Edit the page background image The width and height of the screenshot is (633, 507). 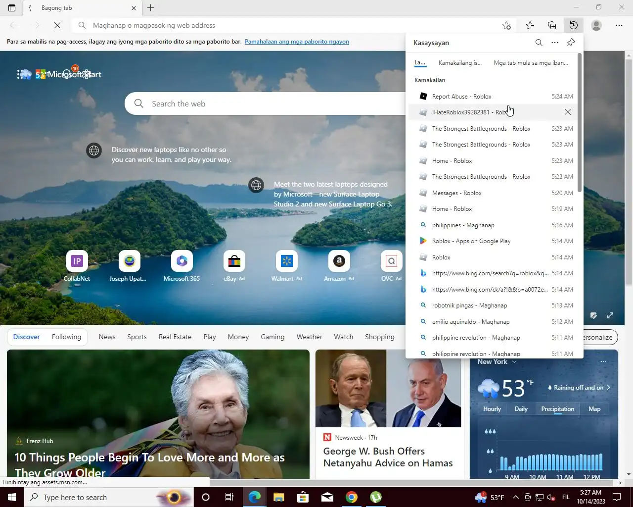point(593,315)
